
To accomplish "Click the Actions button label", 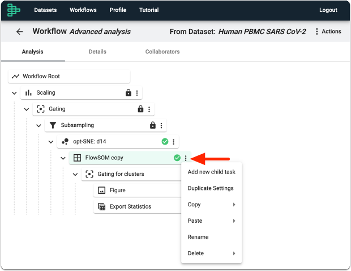I will click(331, 31).
